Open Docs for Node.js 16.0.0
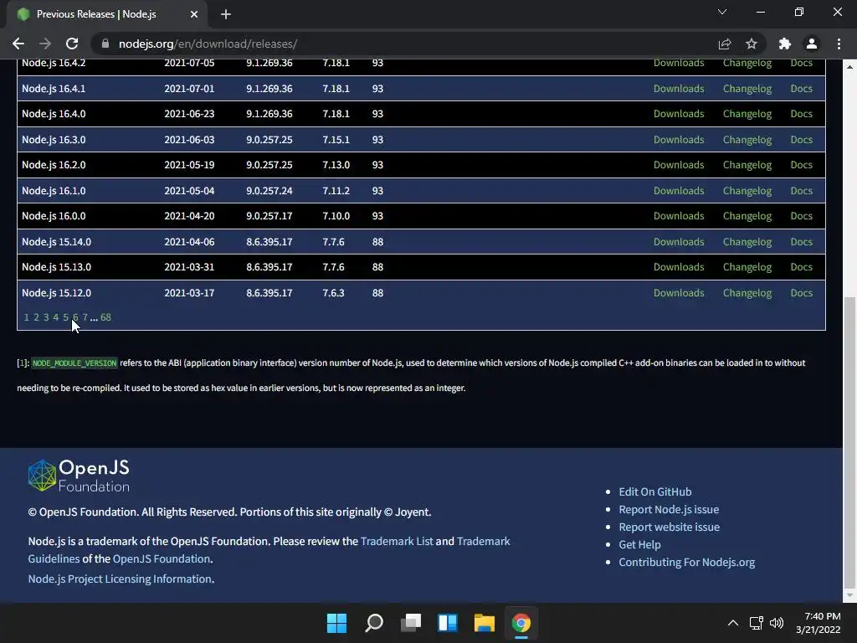Viewport: 857px width, 643px height. pyautogui.click(x=801, y=216)
